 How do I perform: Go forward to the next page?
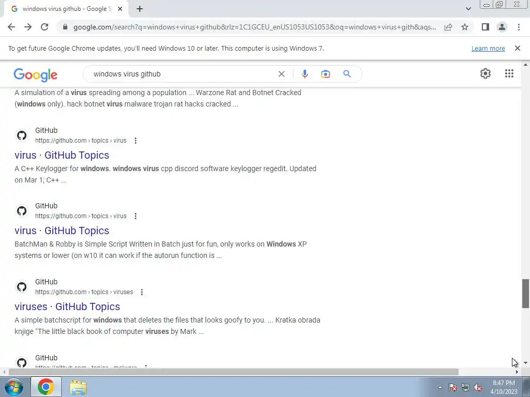coord(28,27)
